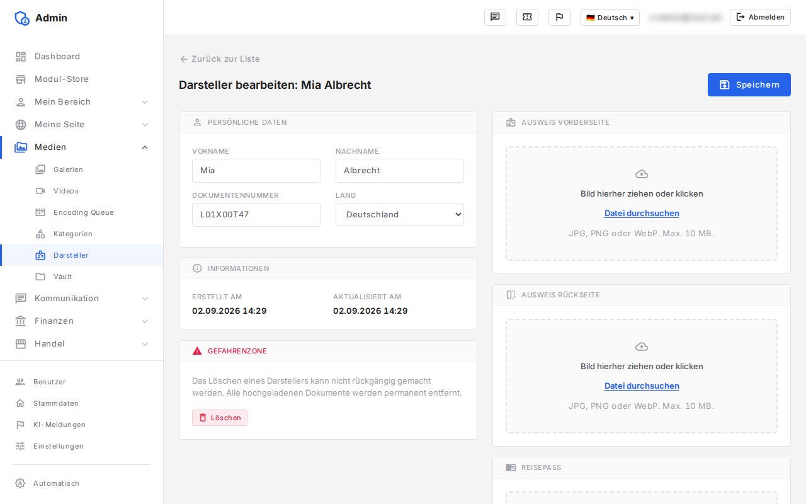Save the performer with Speichern

[749, 85]
